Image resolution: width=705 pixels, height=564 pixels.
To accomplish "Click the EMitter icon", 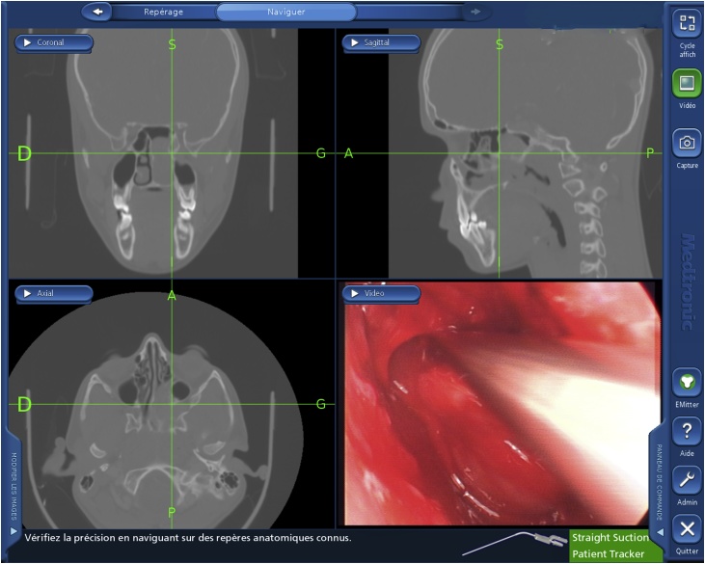I will (686, 383).
